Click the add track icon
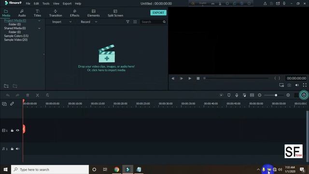Viewport: 309px width, 174px height. (x=4, y=104)
